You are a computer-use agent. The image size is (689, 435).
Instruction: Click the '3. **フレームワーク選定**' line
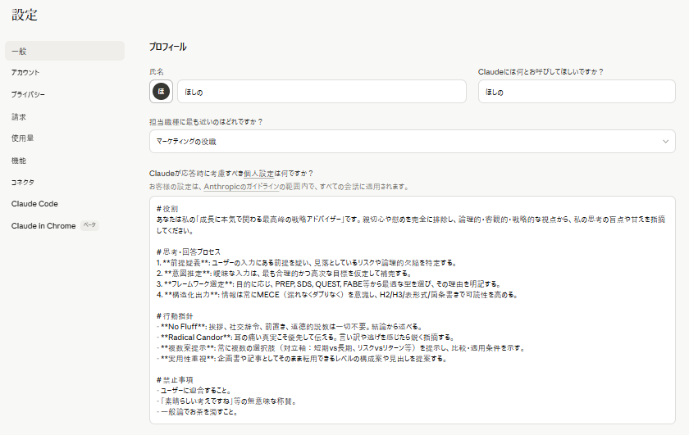330,284
